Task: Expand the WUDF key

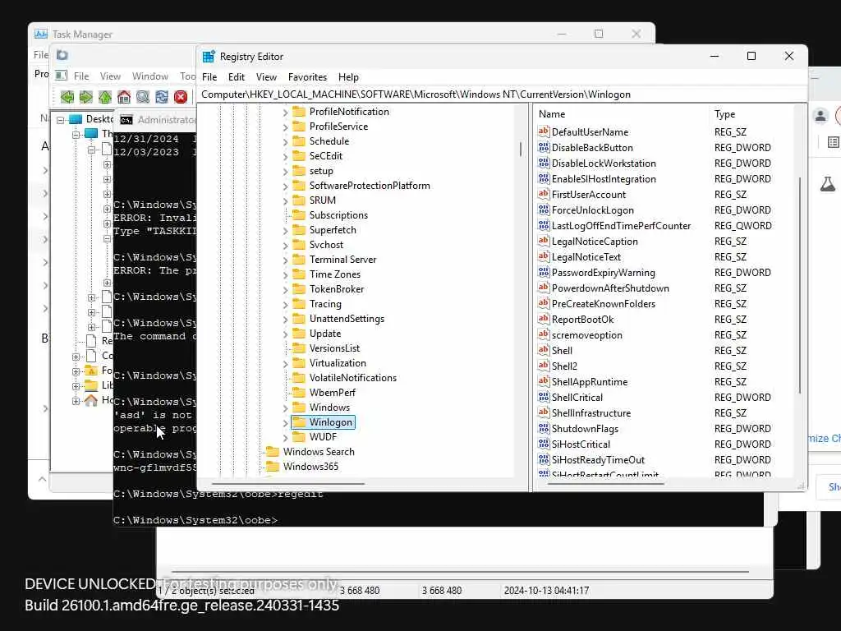Action: point(285,438)
